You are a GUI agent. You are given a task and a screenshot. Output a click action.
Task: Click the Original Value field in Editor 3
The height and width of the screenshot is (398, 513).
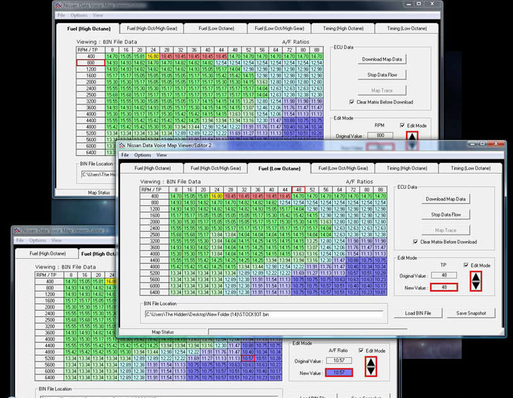click(339, 361)
